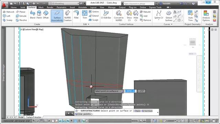Switch to the Express Tools tab
The height and width of the screenshot is (124, 220).
(x=155, y=7)
